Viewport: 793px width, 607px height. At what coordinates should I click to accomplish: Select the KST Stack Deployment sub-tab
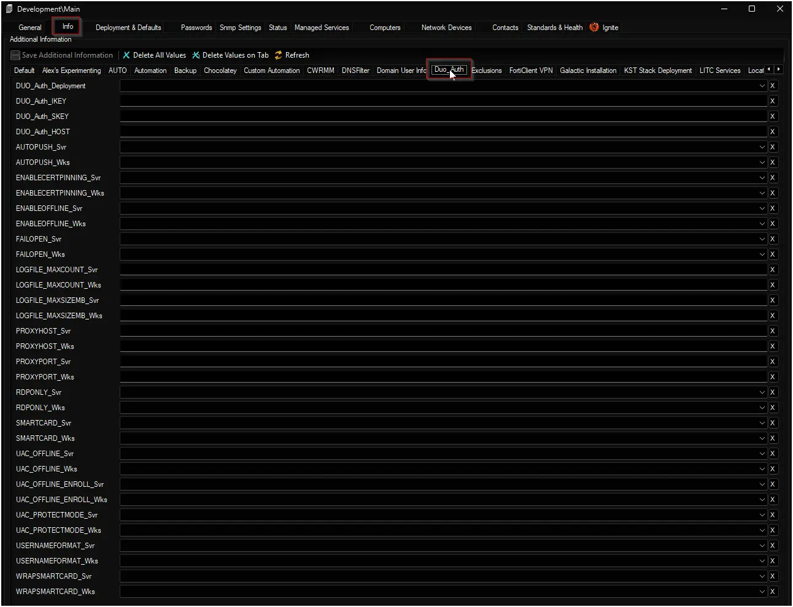point(658,71)
